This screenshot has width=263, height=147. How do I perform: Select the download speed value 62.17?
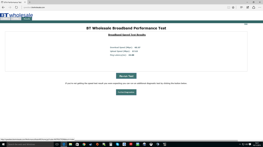tap(137, 47)
